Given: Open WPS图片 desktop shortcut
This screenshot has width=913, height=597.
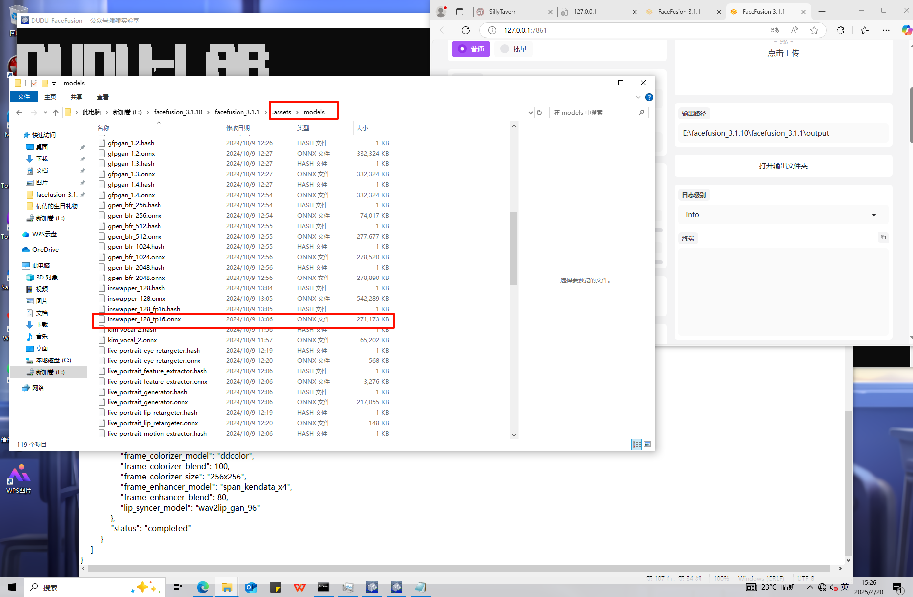Looking at the screenshot, I should [19, 478].
